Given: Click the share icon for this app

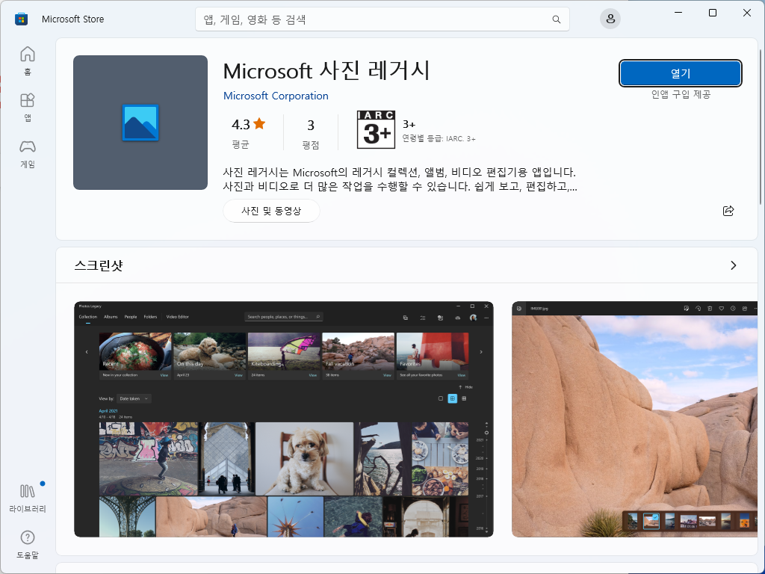Looking at the screenshot, I should (x=728, y=211).
